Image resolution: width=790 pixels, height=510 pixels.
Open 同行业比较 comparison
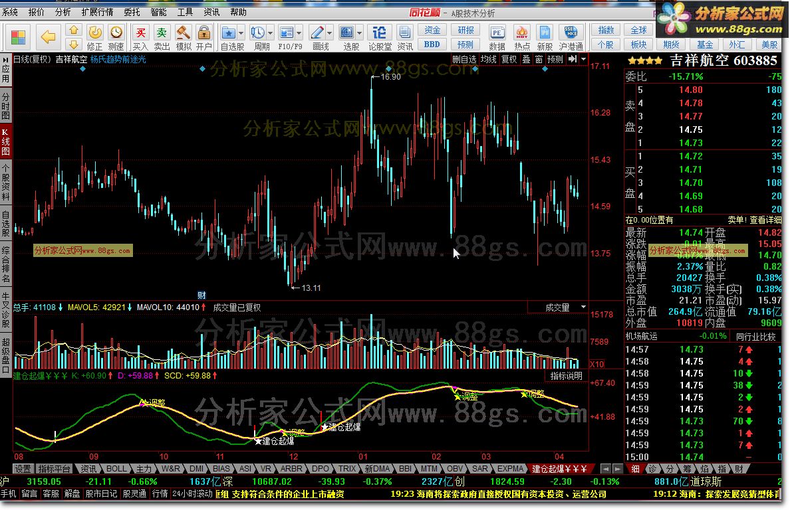tap(755, 336)
